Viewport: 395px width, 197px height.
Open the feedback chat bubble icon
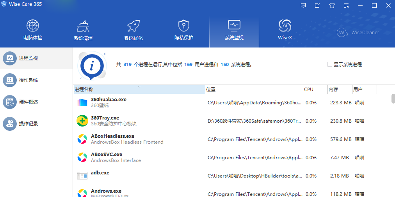tap(303, 5)
